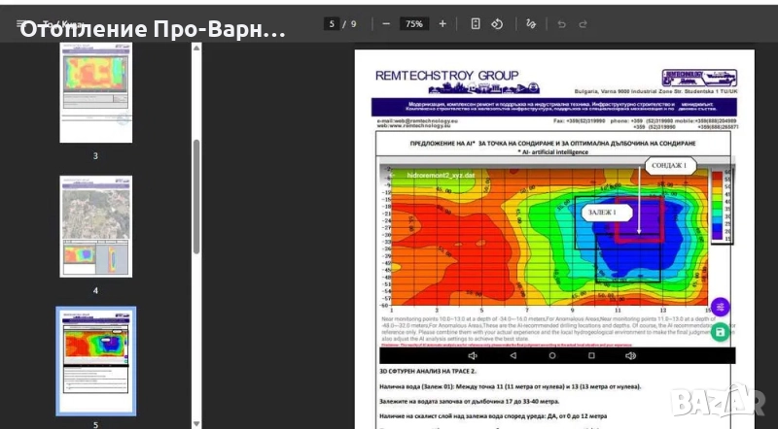Click the redo arrow in toolbar

(x=583, y=23)
